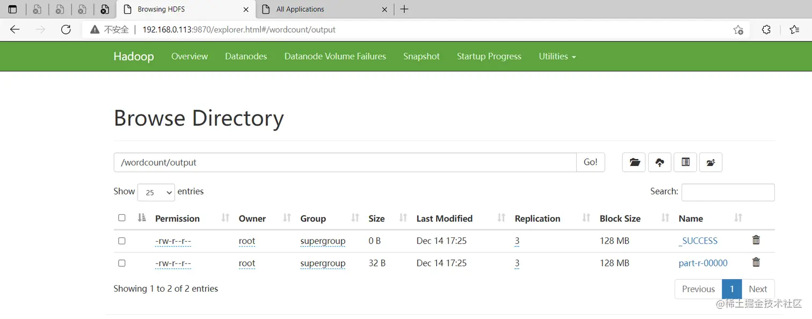This screenshot has width=812, height=319.
Task: Switch to the All Applications tab
Action: [324, 9]
